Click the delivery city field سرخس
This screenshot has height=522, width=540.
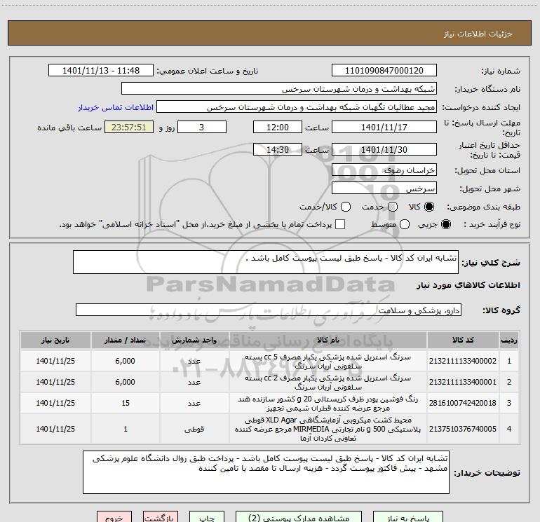point(384,188)
